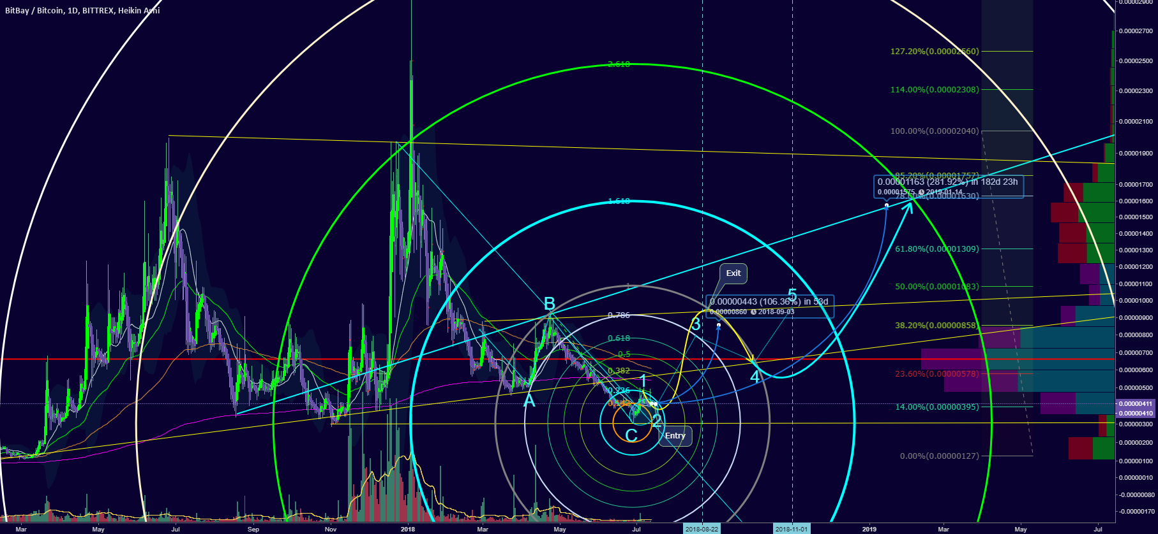Click the 0.00002100 price axis label

1136,122
